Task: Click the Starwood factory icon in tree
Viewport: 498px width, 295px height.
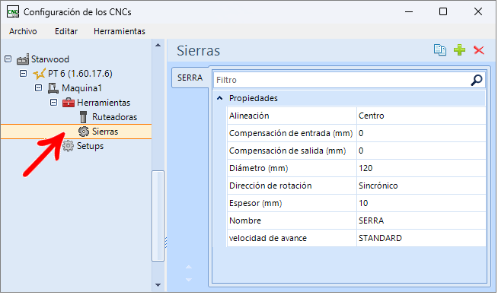Action: click(x=23, y=59)
